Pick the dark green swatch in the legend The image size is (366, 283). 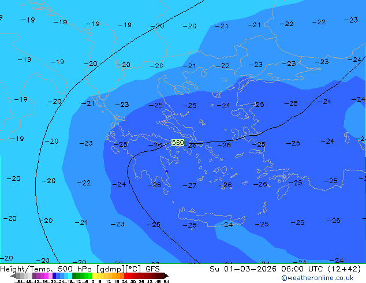coord(74,275)
